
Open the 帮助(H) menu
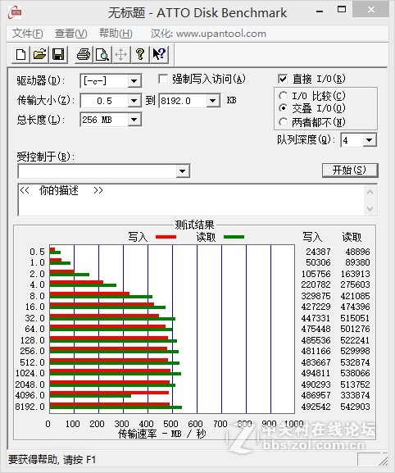tap(116, 34)
